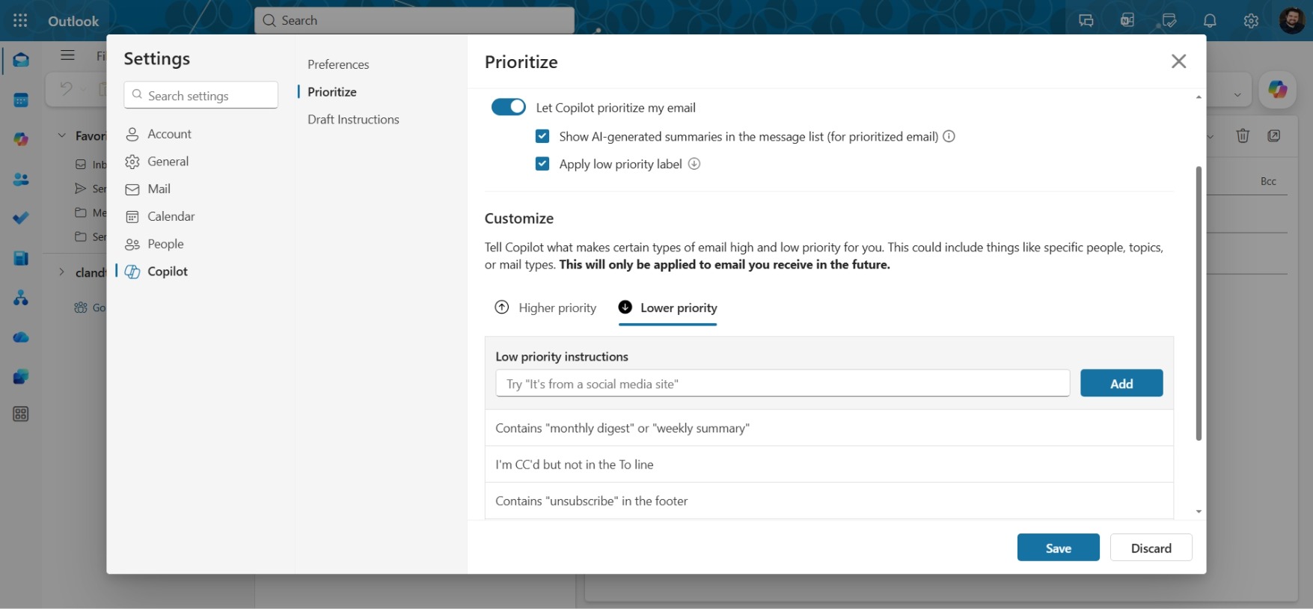Delete the message with the trash icon
1313x609 pixels.
[1243, 135]
